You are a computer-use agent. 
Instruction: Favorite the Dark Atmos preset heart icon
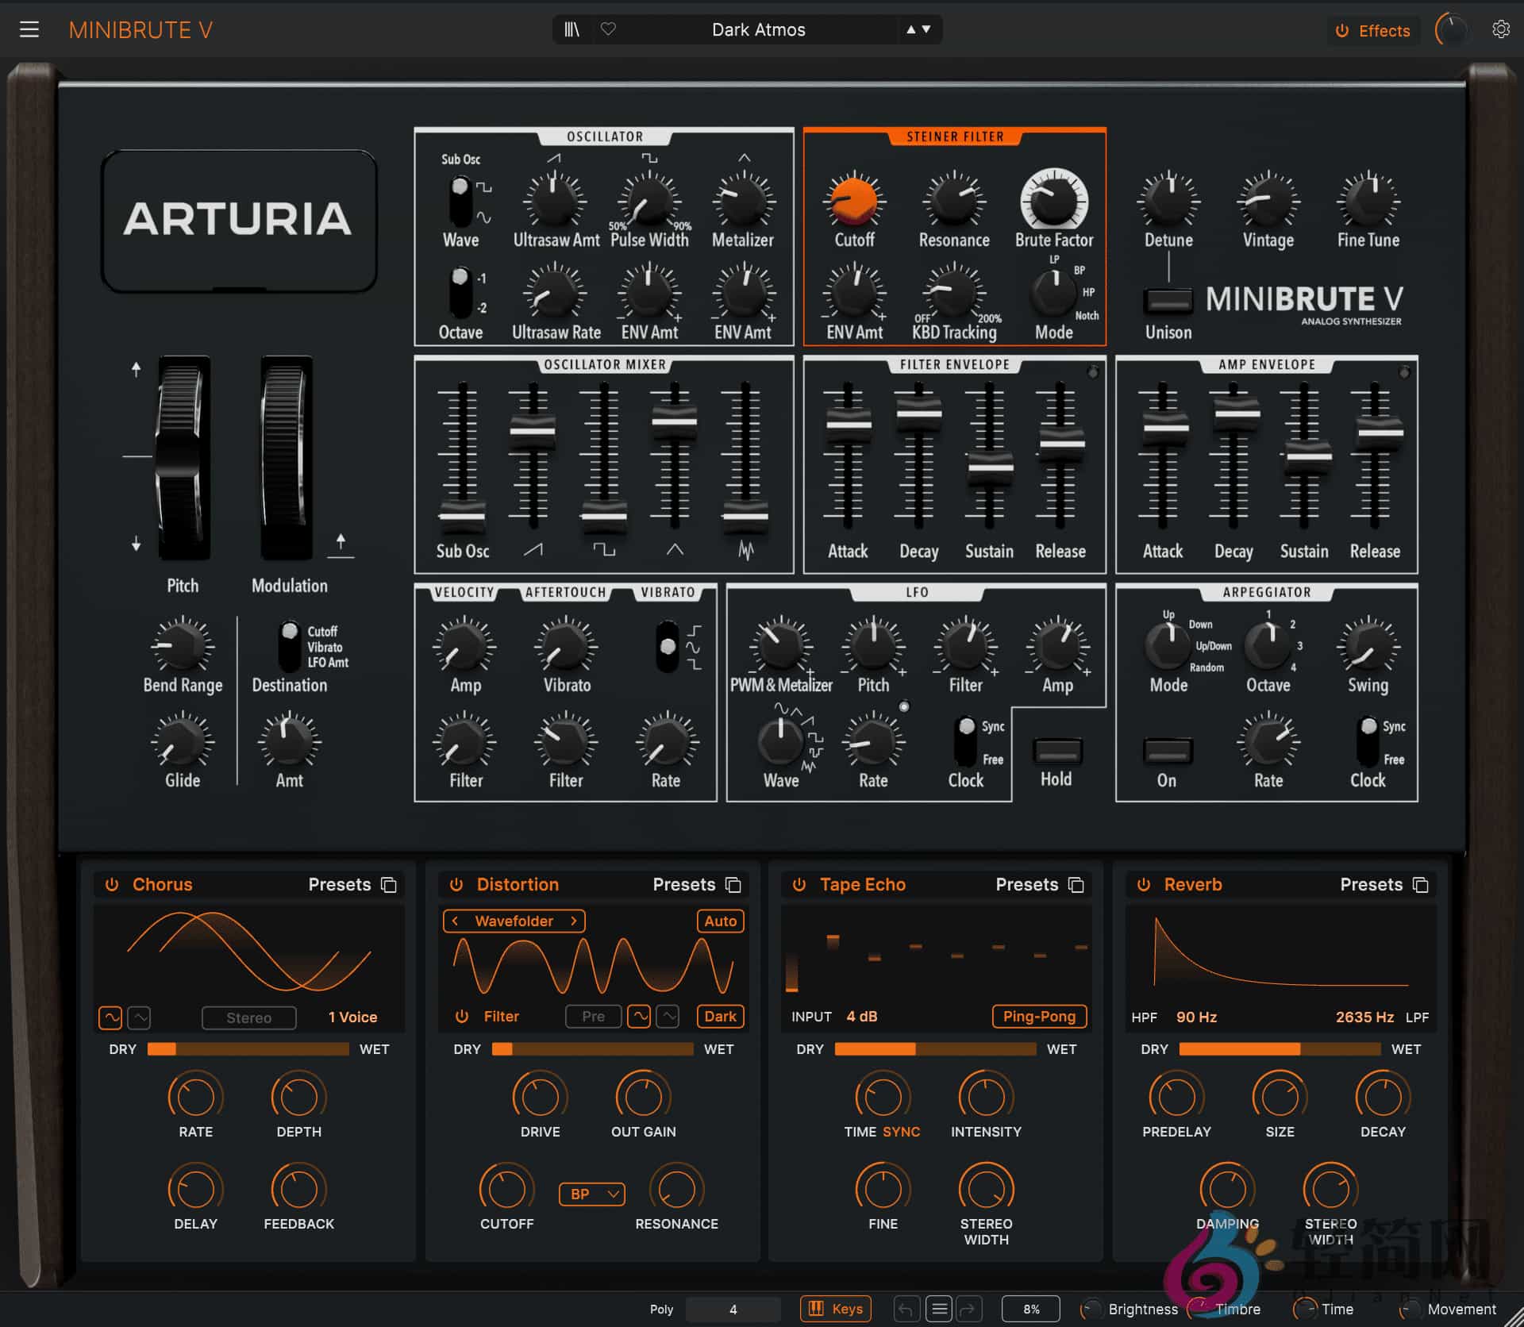[608, 29]
